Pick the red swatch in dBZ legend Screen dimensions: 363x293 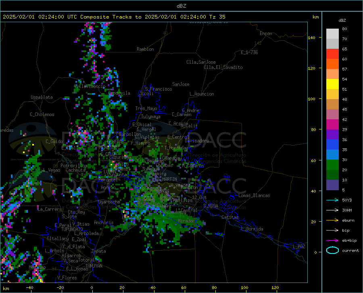(332, 54)
